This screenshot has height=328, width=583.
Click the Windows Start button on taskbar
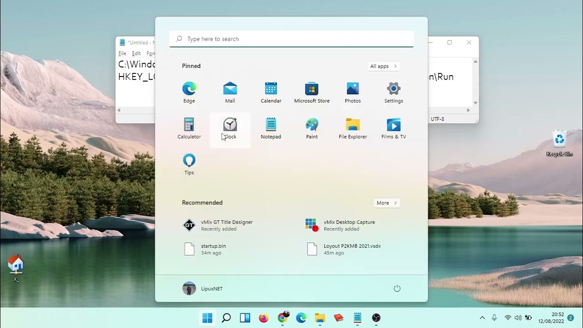coord(207,318)
